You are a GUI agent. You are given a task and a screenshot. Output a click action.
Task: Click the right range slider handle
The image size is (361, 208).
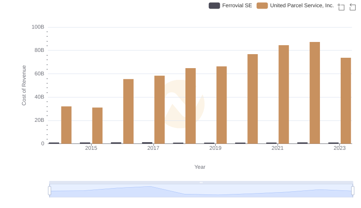[353, 191]
